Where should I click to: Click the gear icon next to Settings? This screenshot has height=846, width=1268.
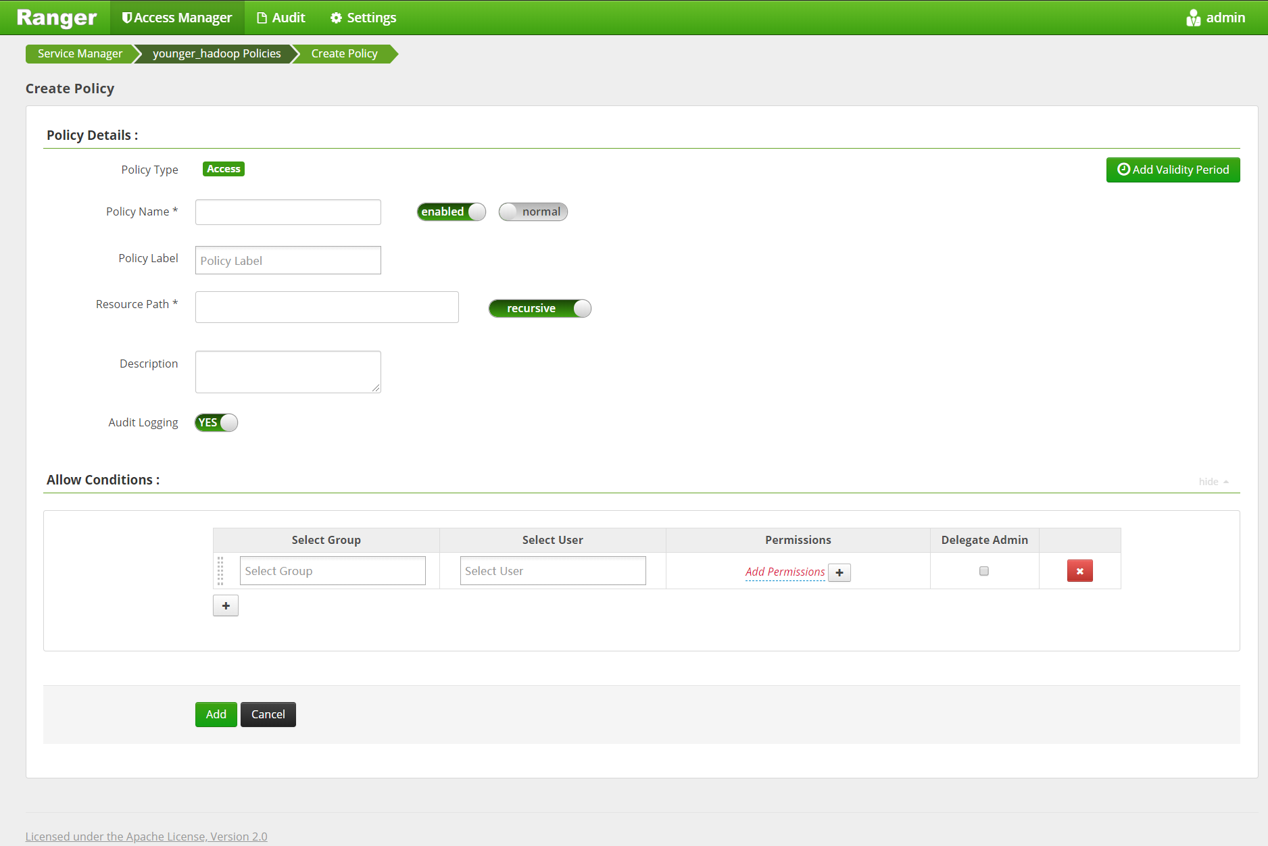click(336, 17)
